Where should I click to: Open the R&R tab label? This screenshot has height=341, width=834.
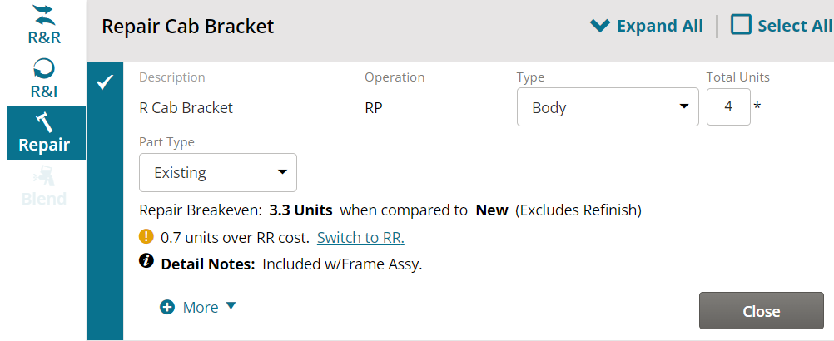click(44, 38)
